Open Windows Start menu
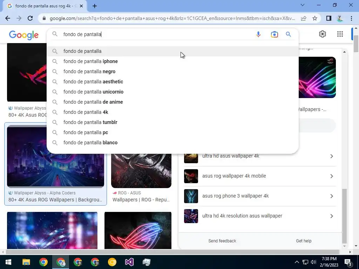 [8, 262]
